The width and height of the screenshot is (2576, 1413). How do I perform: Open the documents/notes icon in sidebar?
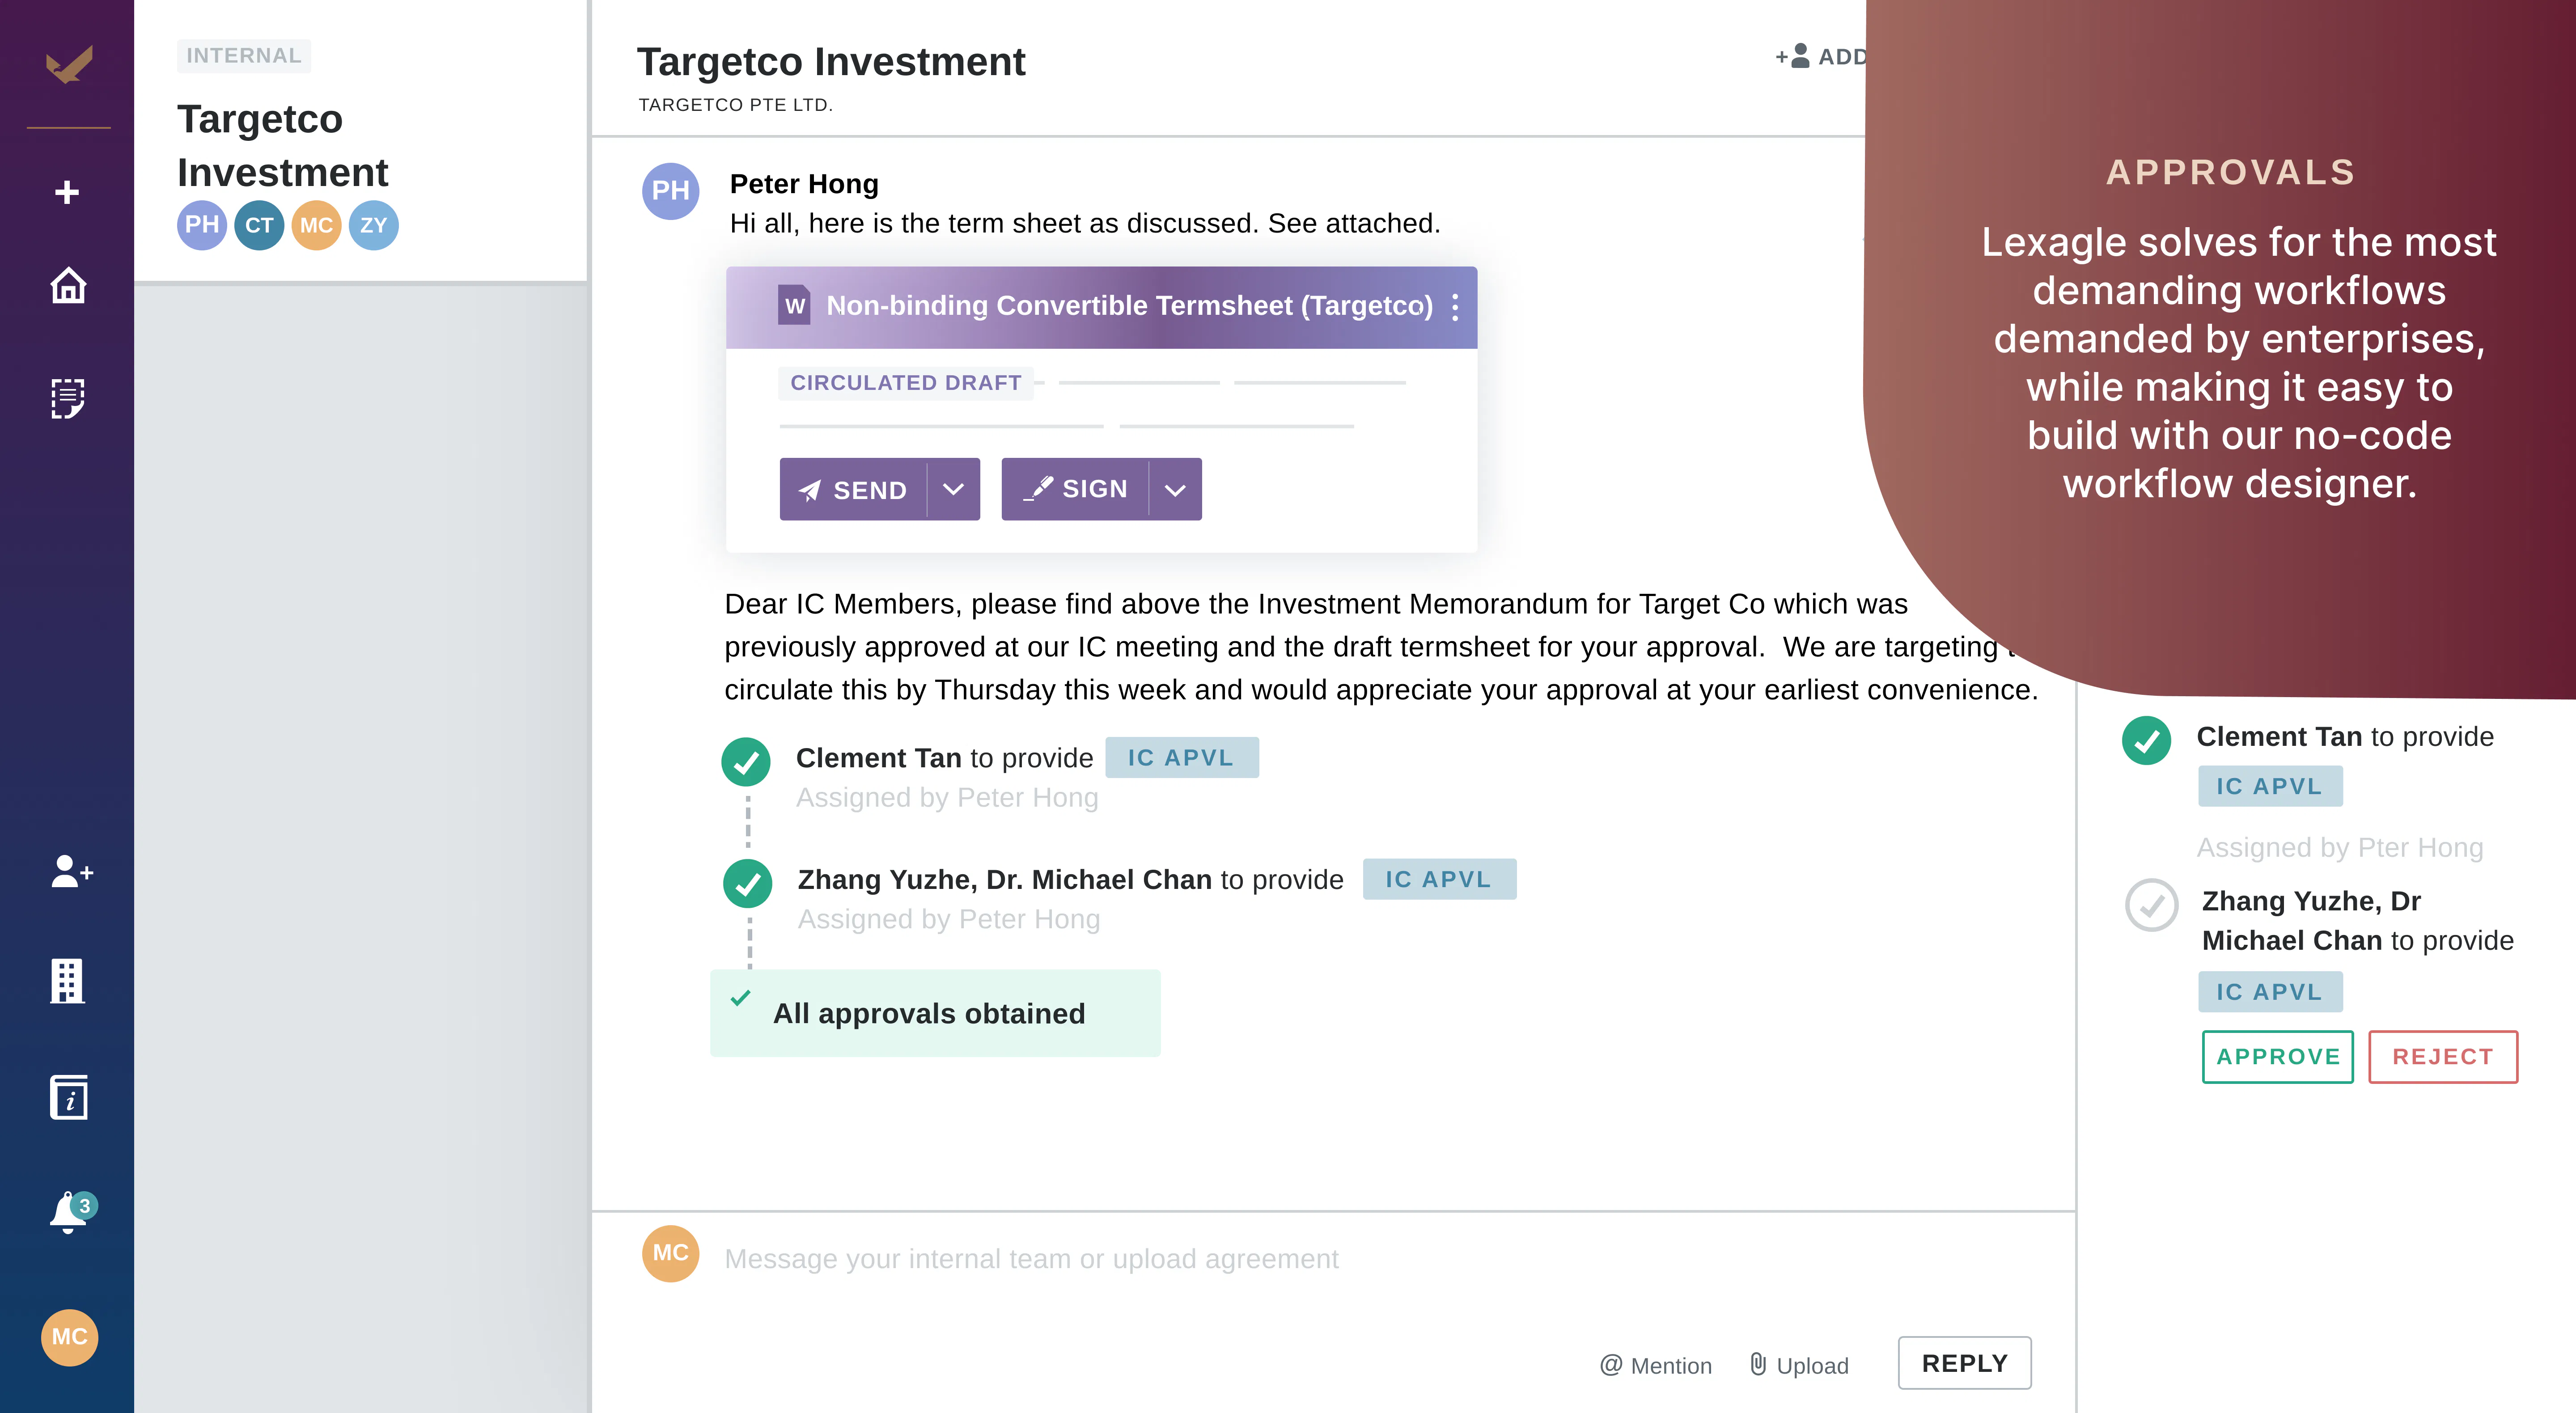[x=68, y=398]
